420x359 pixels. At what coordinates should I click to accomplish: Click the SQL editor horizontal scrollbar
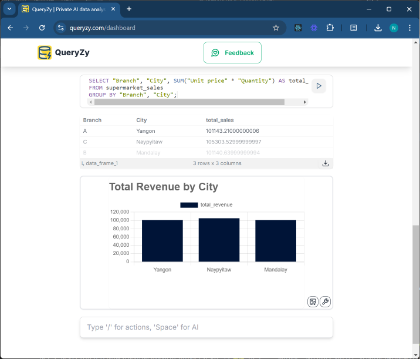point(188,102)
